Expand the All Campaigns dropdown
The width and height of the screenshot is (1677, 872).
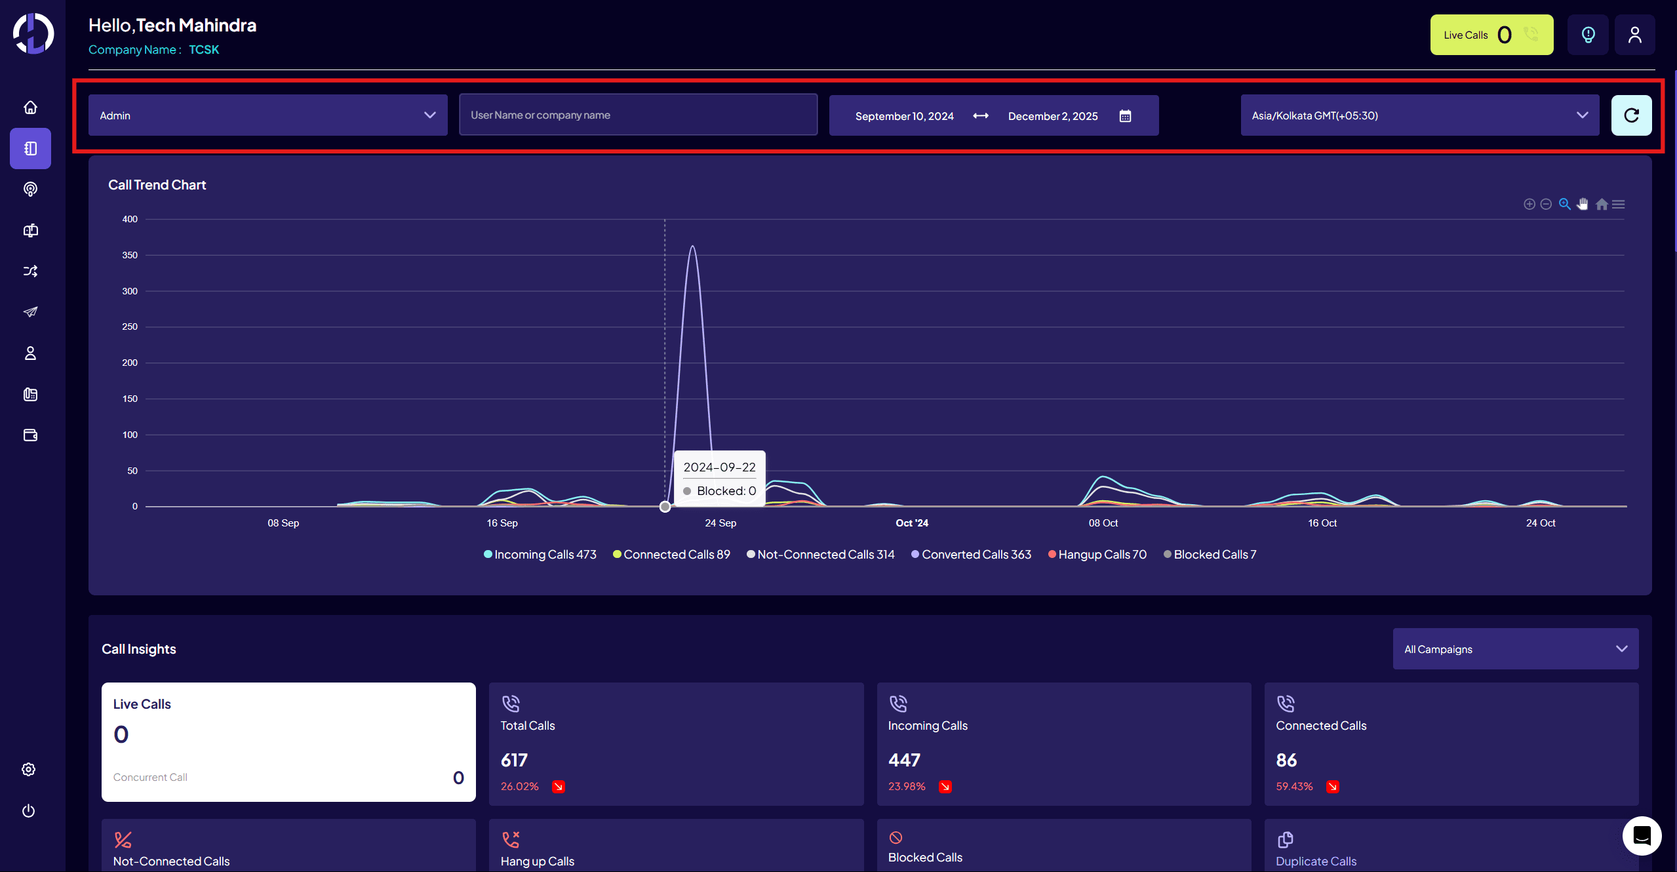[1515, 649]
